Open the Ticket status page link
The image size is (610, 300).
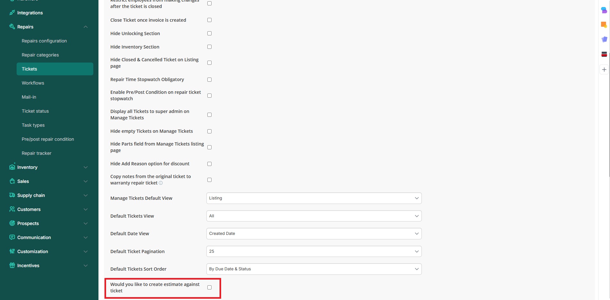pyautogui.click(x=35, y=111)
